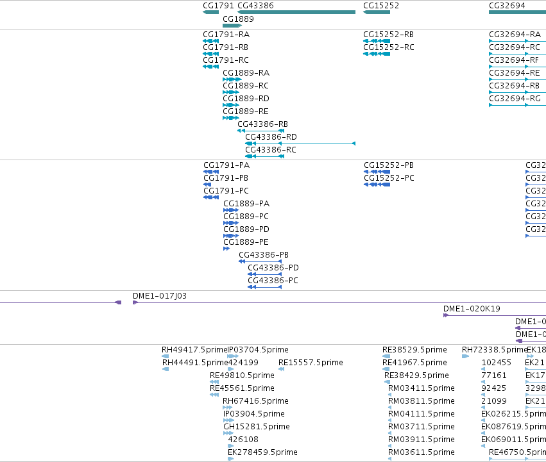Image resolution: width=546 pixels, height=462 pixels.
Task: Open EST RM03811.5prime
Action: point(389,408)
